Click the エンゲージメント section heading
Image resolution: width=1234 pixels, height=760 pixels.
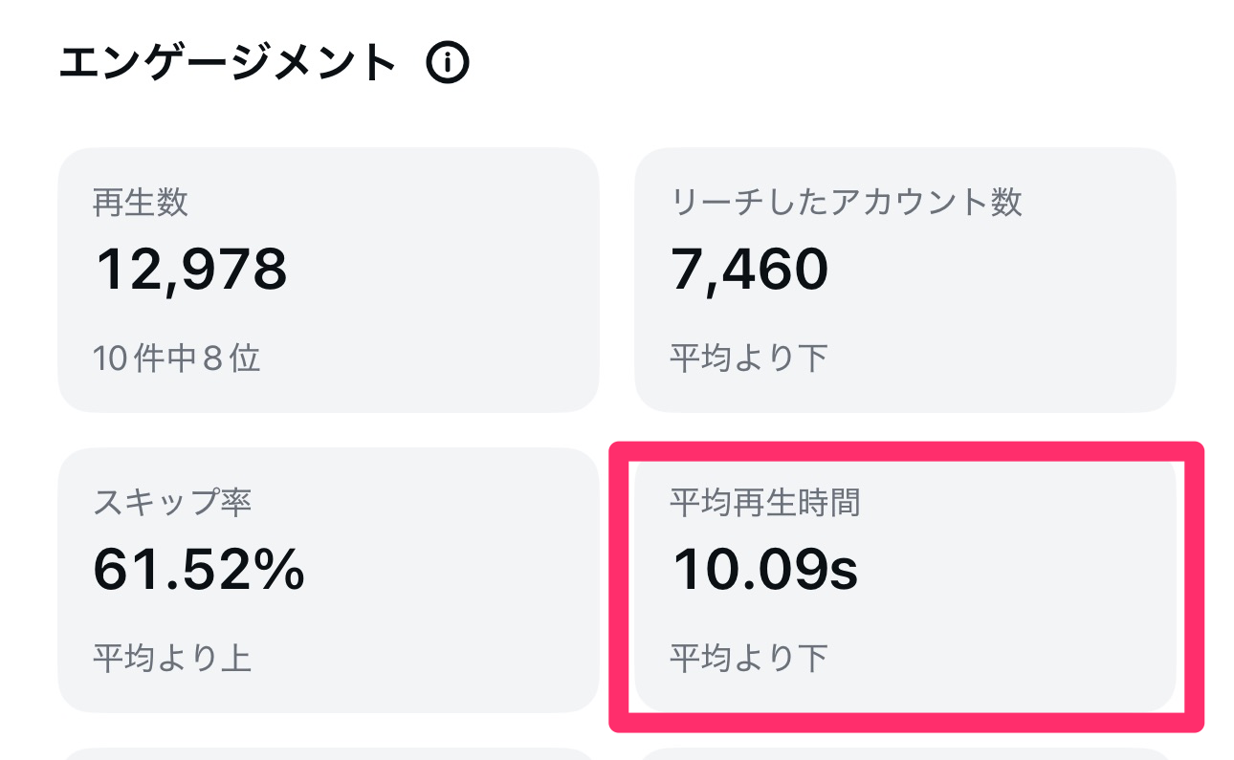point(228,64)
